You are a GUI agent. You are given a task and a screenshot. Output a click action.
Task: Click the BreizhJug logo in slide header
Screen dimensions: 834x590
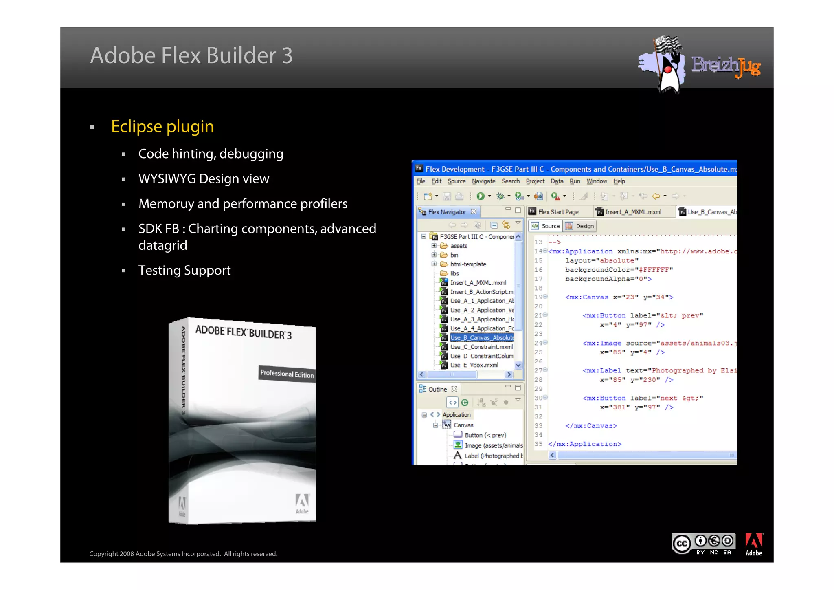(700, 64)
